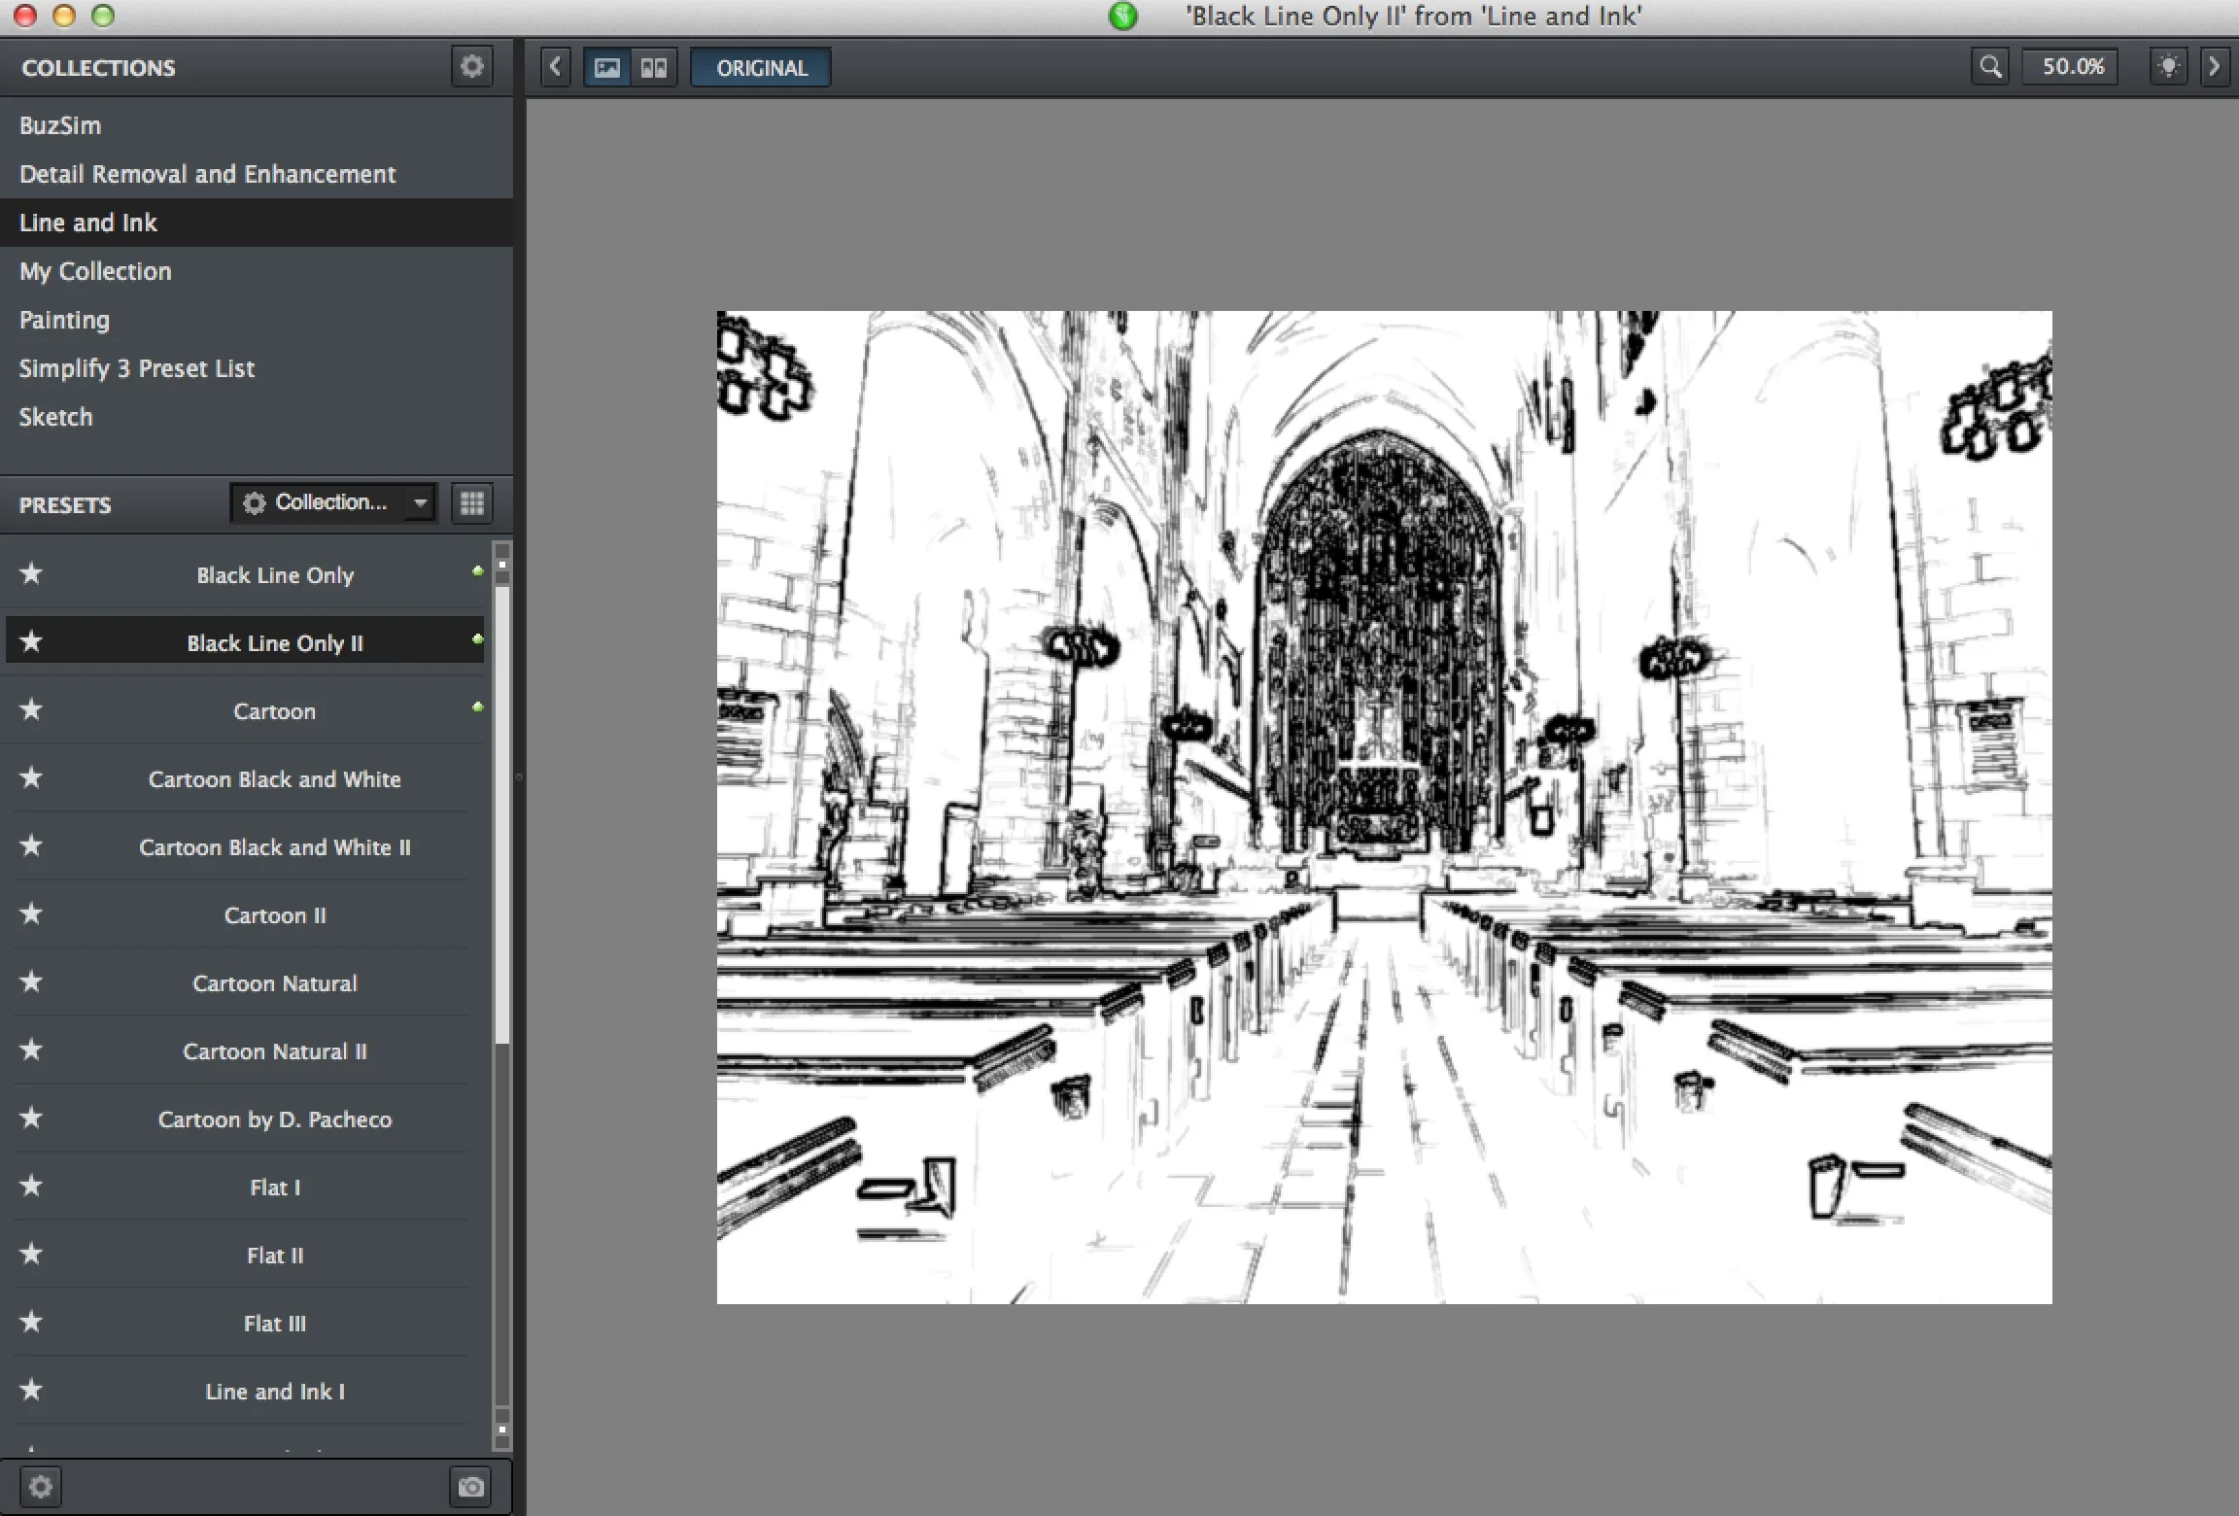2239x1516 pixels.
Task: Select Sketch collection
Action: click(257, 417)
